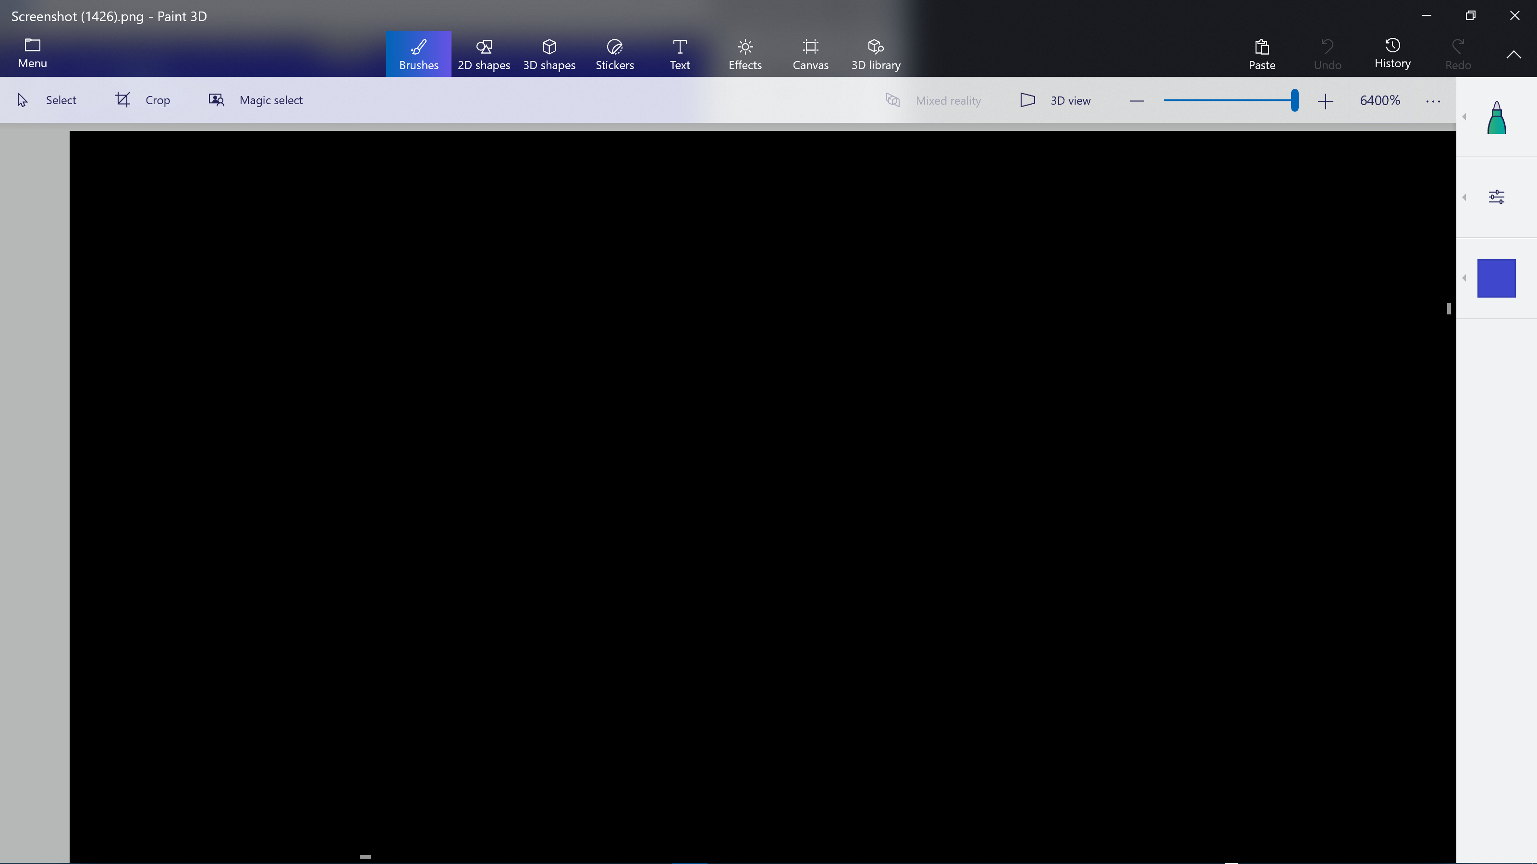Open the Canvas settings

pos(810,54)
